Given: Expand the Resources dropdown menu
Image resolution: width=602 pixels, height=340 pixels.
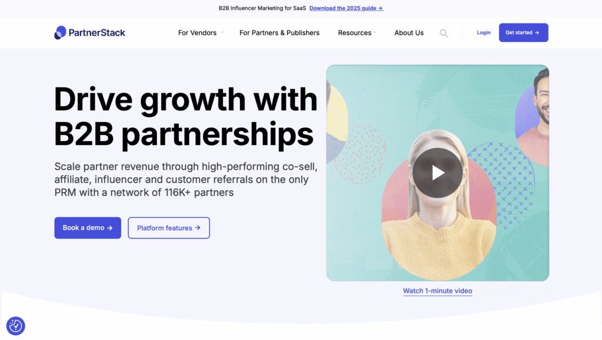Looking at the screenshot, I should pyautogui.click(x=357, y=33).
